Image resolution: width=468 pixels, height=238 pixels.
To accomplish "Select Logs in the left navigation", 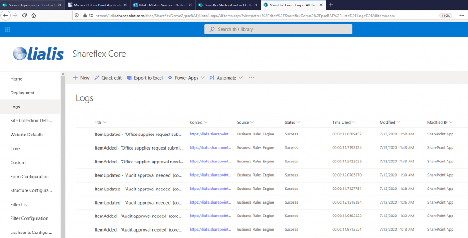I will click(x=30, y=107).
